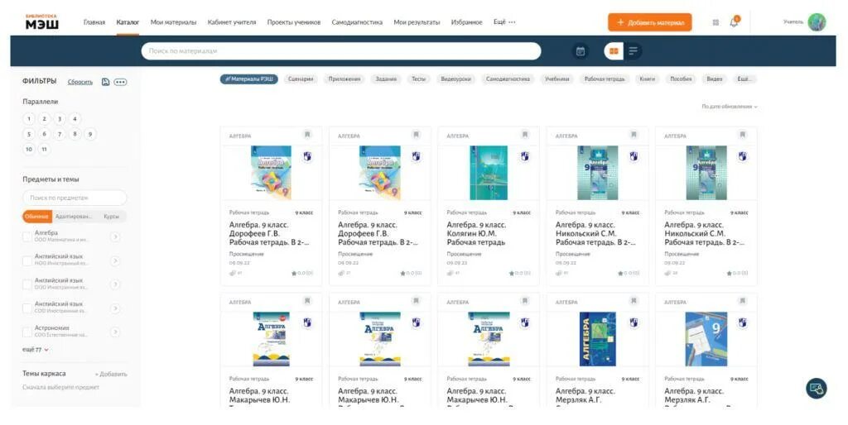Image resolution: width=848 pixels, height=425 pixels.
Task: Expand the Алгебра subject arrow
Action: (114, 237)
